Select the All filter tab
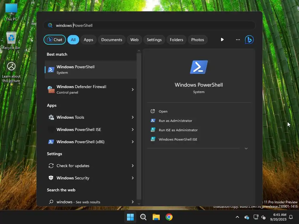The height and width of the screenshot is (224, 299). [73, 40]
